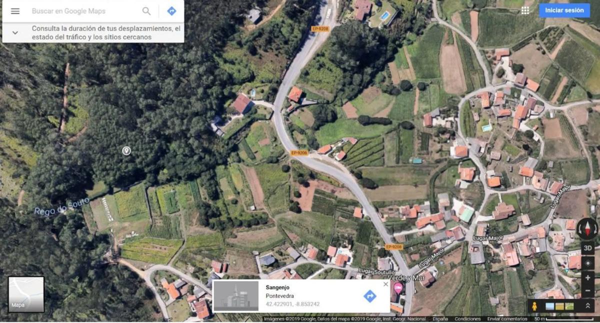Expand the traffic and nearby places panel
The height and width of the screenshot is (323, 600).
(x=15, y=32)
